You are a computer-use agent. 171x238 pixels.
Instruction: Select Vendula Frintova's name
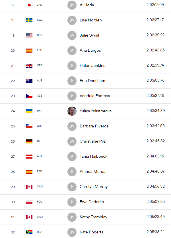point(95,96)
